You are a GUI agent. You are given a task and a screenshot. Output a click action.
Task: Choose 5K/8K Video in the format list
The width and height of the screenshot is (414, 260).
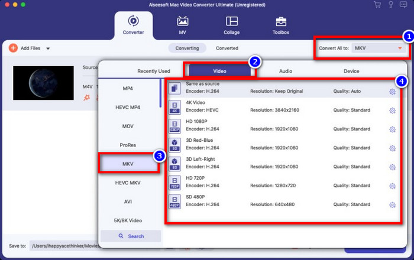tap(128, 220)
